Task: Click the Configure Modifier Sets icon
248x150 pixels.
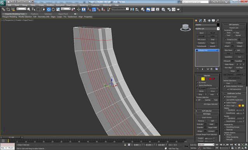Action: click(217, 69)
